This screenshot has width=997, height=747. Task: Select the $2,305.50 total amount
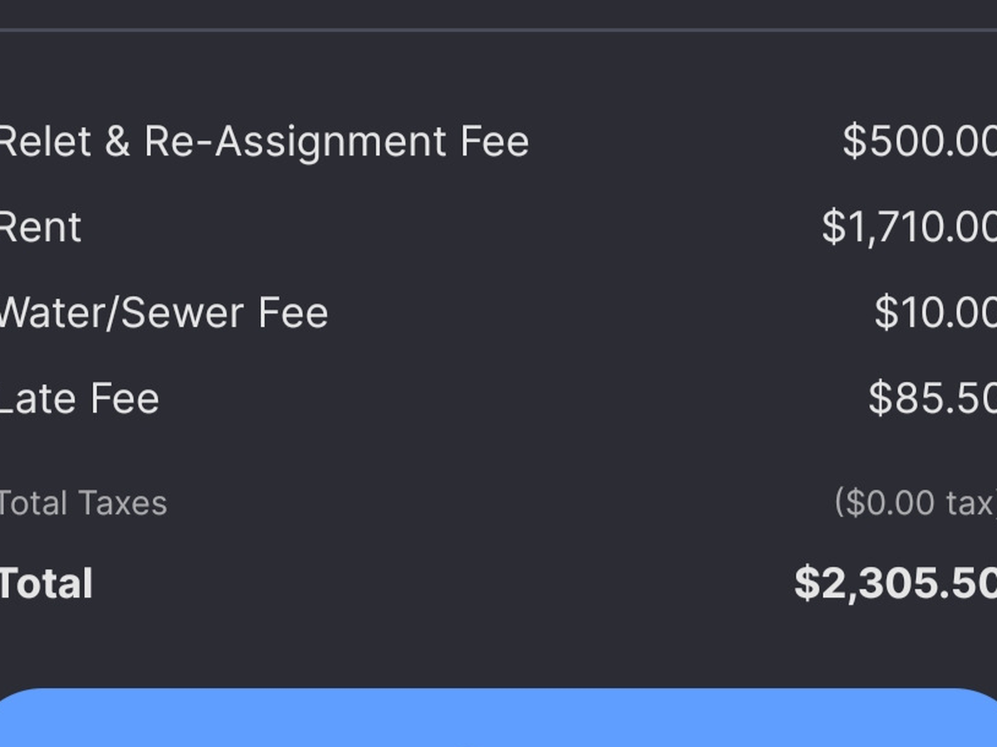[x=895, y=583]
